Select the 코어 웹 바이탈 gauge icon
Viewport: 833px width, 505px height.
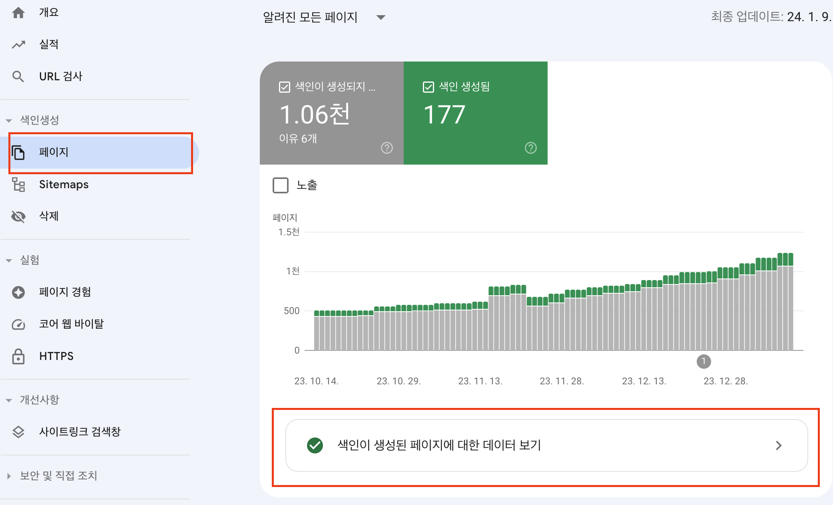18,324
